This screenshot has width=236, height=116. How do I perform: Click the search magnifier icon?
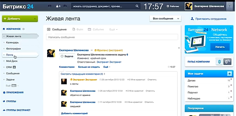pos(137,6)
